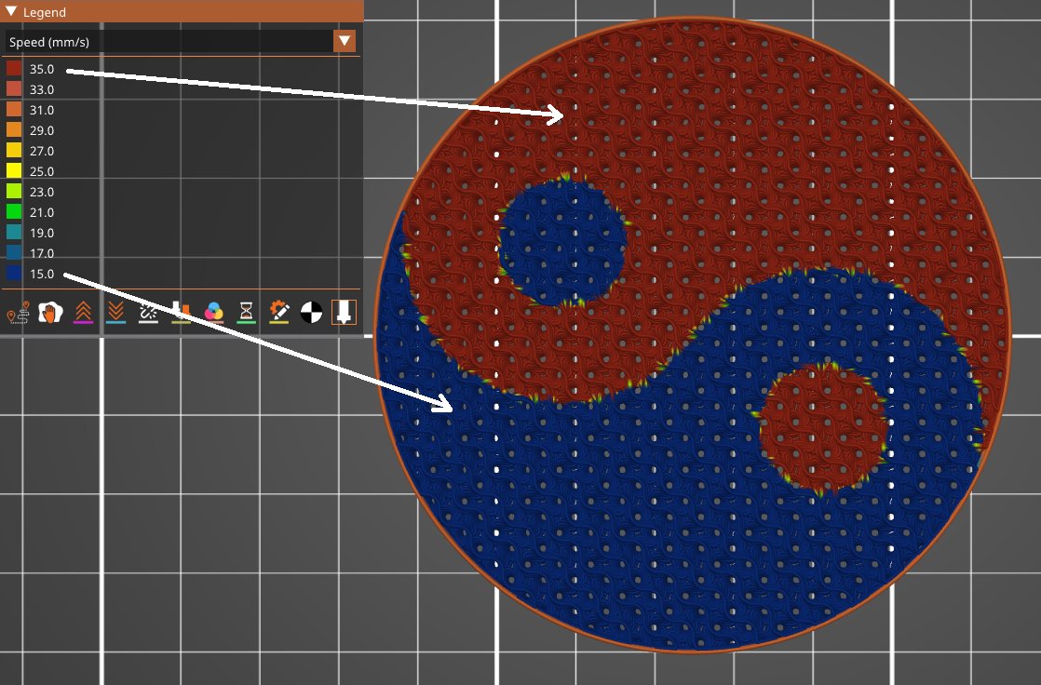
Task: Select the 21.0 speed value text
Action: tap(42, 212)
